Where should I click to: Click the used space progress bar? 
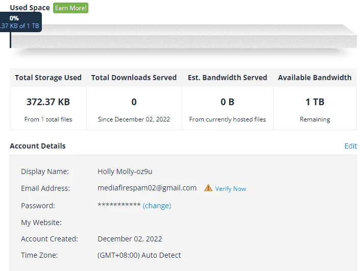coord(183,36)
